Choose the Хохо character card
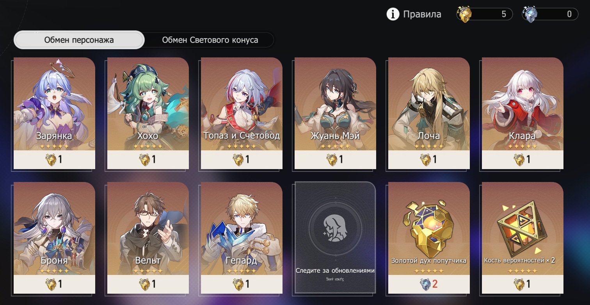The image size is (590, 305). [x=148, y=113]
